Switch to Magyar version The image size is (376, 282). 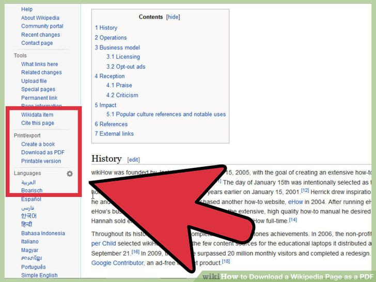click(x=29, y=250)
